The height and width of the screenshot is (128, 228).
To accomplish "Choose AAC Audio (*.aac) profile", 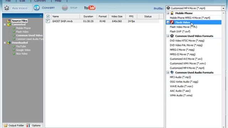I will point(180,91).
